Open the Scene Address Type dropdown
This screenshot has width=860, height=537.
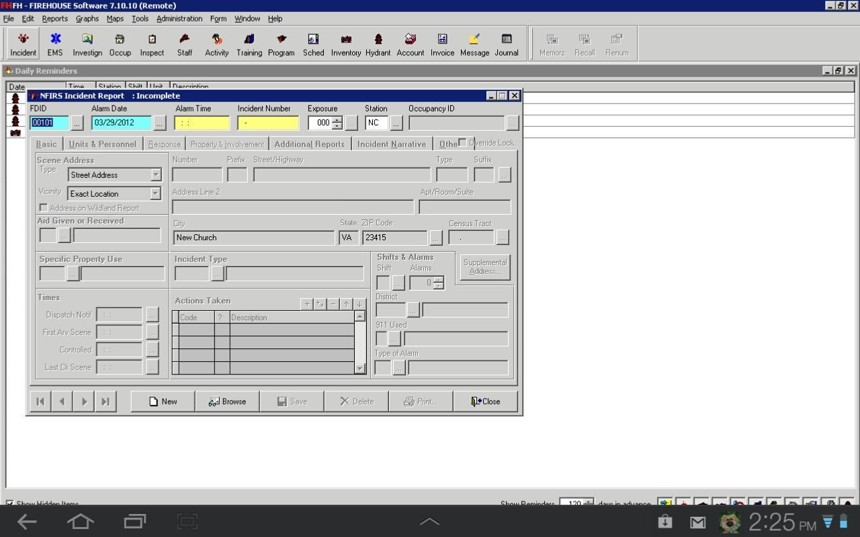click(x=155, y=175)
